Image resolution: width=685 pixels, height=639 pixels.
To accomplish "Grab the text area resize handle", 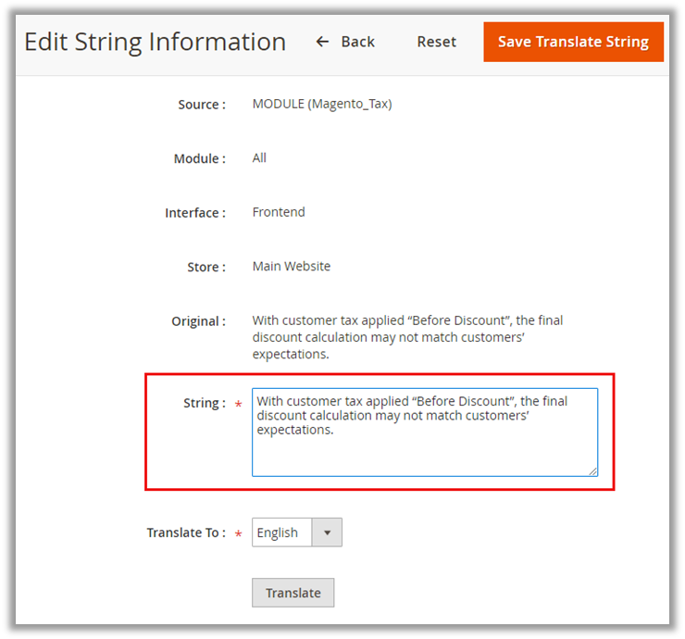I will 592,470.
